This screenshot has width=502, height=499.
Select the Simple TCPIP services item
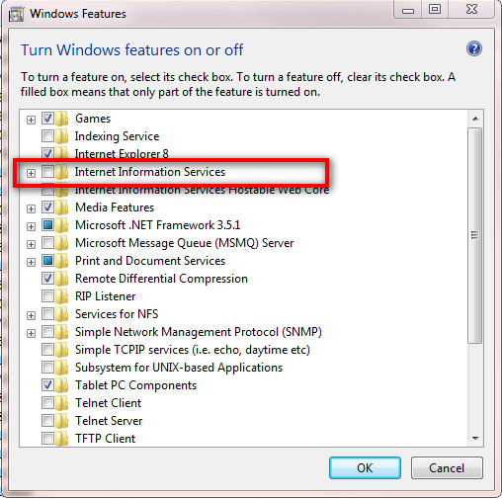[x=193, y=350]
